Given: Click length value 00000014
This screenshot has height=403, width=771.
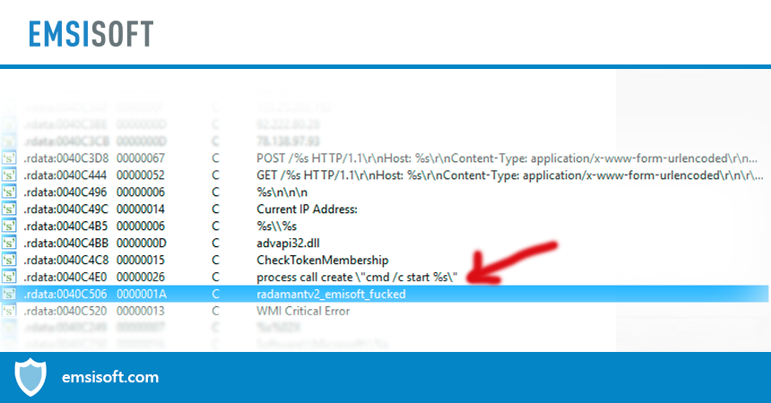Looking at the screenshot, I should pyautogui.click(x=141, y=209).
